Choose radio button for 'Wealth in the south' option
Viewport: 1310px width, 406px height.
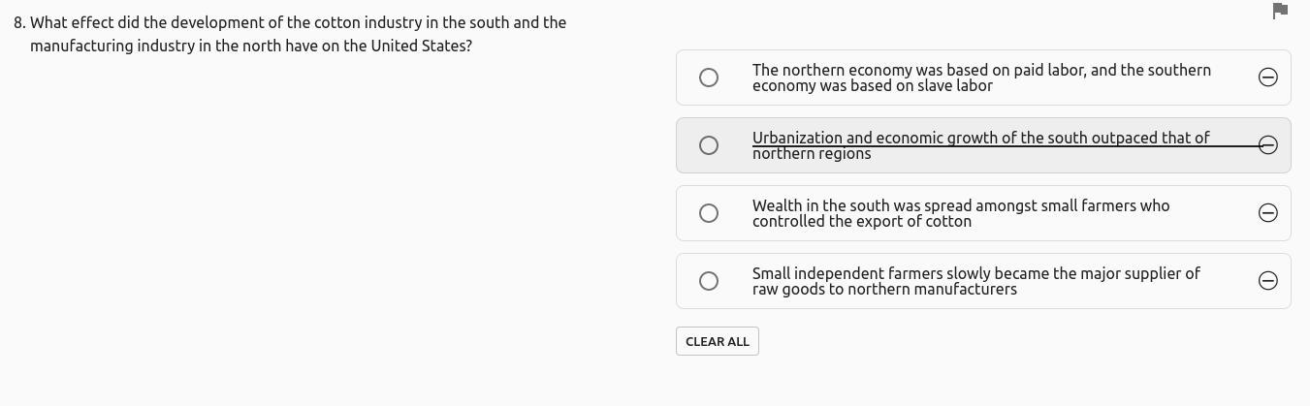point(709,213)
